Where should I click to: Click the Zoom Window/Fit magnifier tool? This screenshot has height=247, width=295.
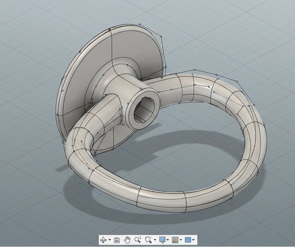click(x=148, y=240)
